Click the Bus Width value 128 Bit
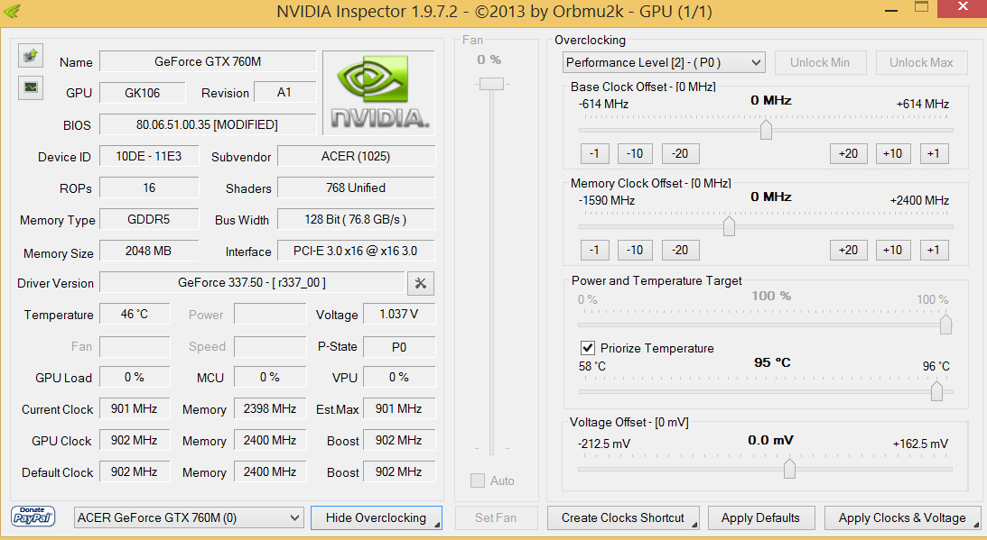This screenshot has width=987, height=540. point(356,219)
